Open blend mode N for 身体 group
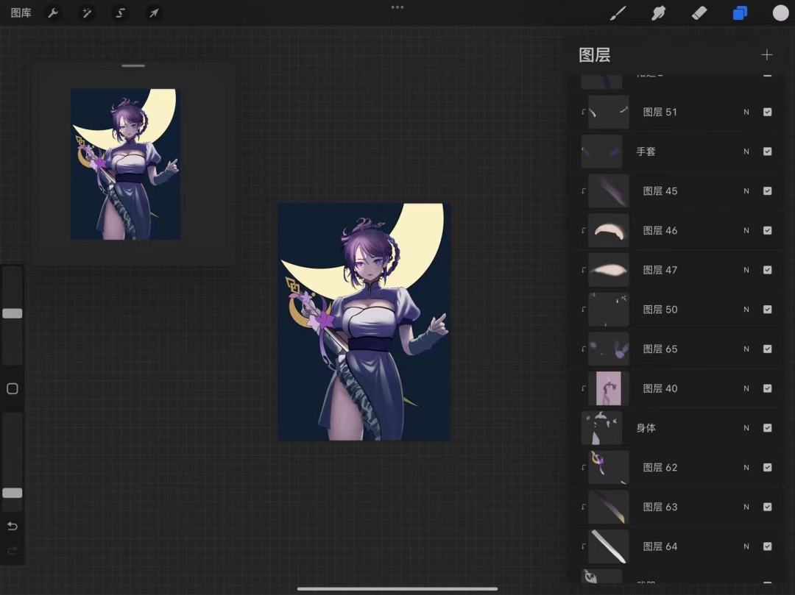795x595 pixels. click(x=746, y=428)
